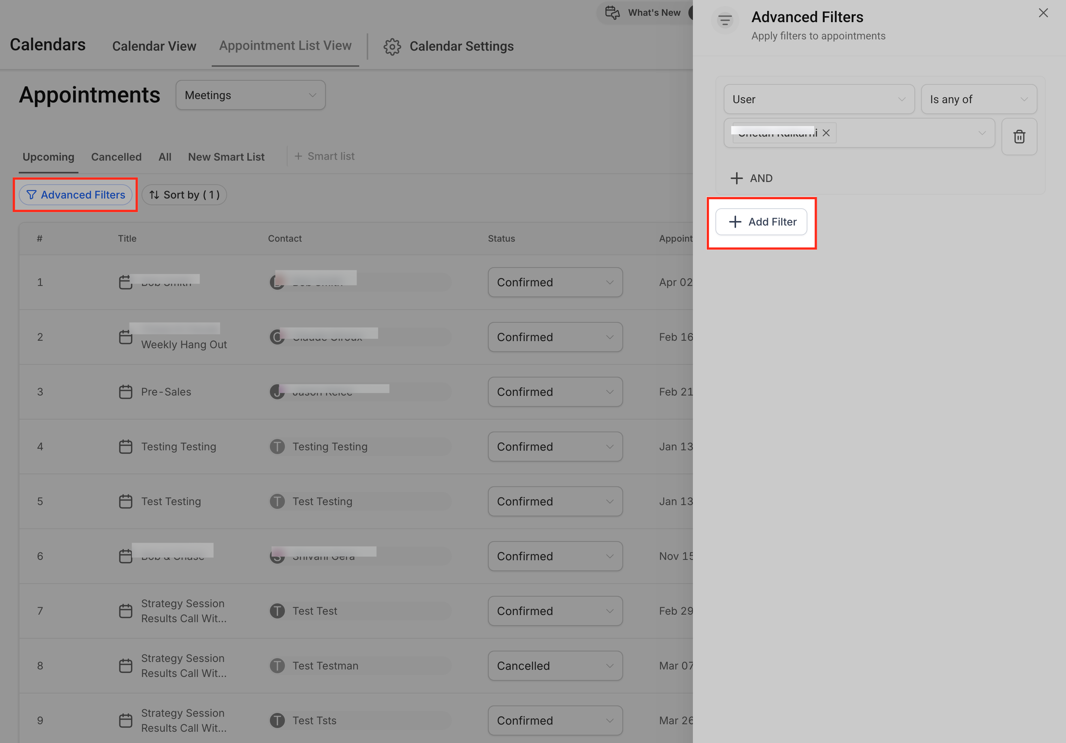Open the Confirmed status dropdown for Pre-Sales
The height and width of the screenshot is (743, 1066).
click(x=555, y=392)
